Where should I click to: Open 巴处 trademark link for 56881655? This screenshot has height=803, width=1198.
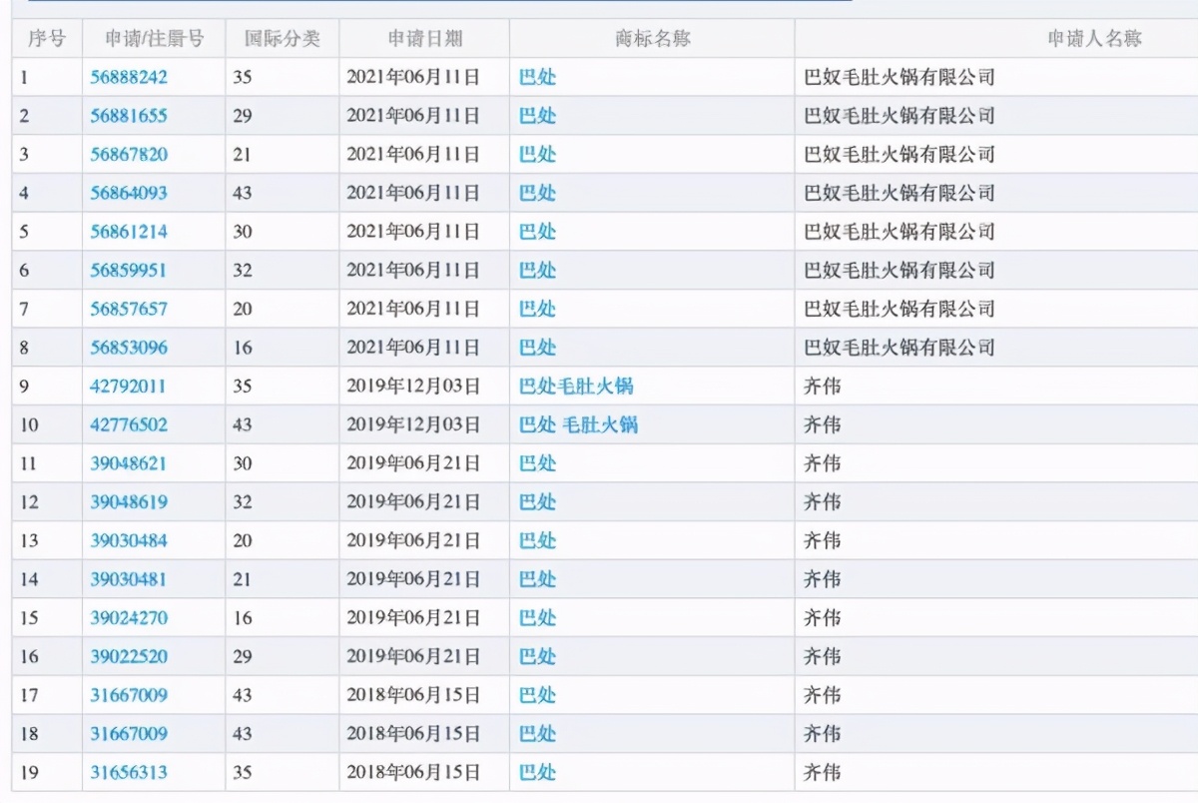click(537, 116)
